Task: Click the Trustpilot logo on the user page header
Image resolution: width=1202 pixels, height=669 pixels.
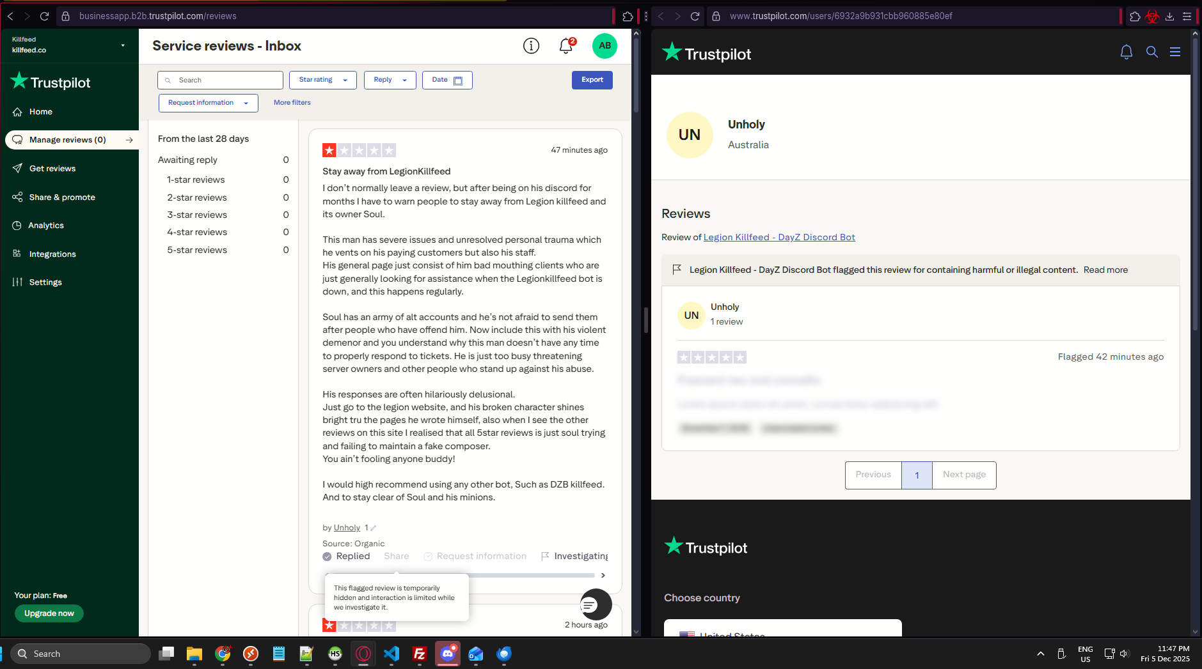Action: pyautogui.click(x=706, y=53)
